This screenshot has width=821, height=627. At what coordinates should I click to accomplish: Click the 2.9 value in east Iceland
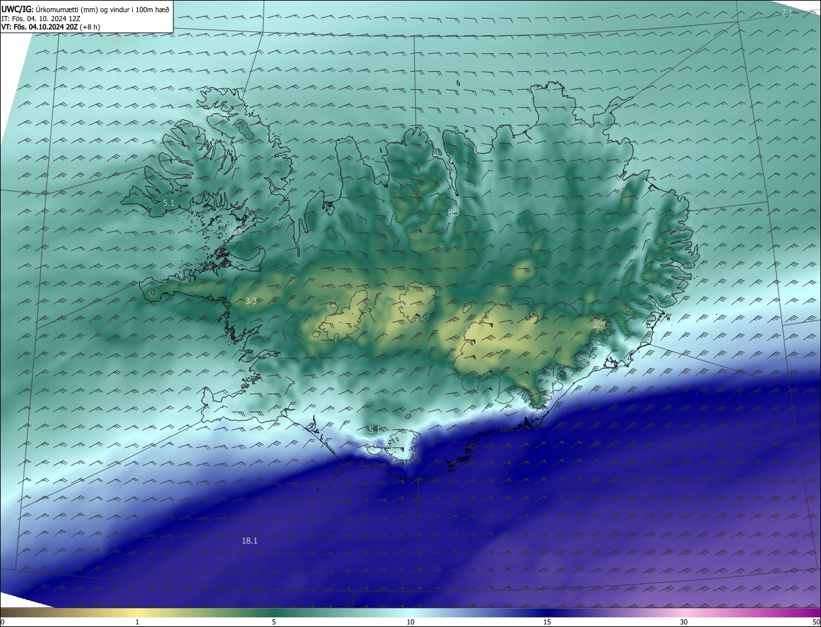click(x=599, y=326)
